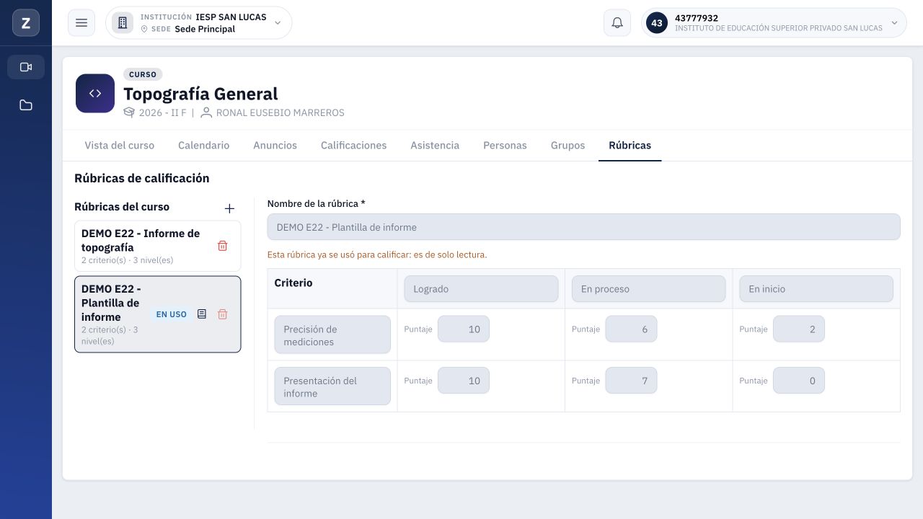Click the Presentación del informe criterion field
The width and height of the screenshot is (923, 519).
332,386
